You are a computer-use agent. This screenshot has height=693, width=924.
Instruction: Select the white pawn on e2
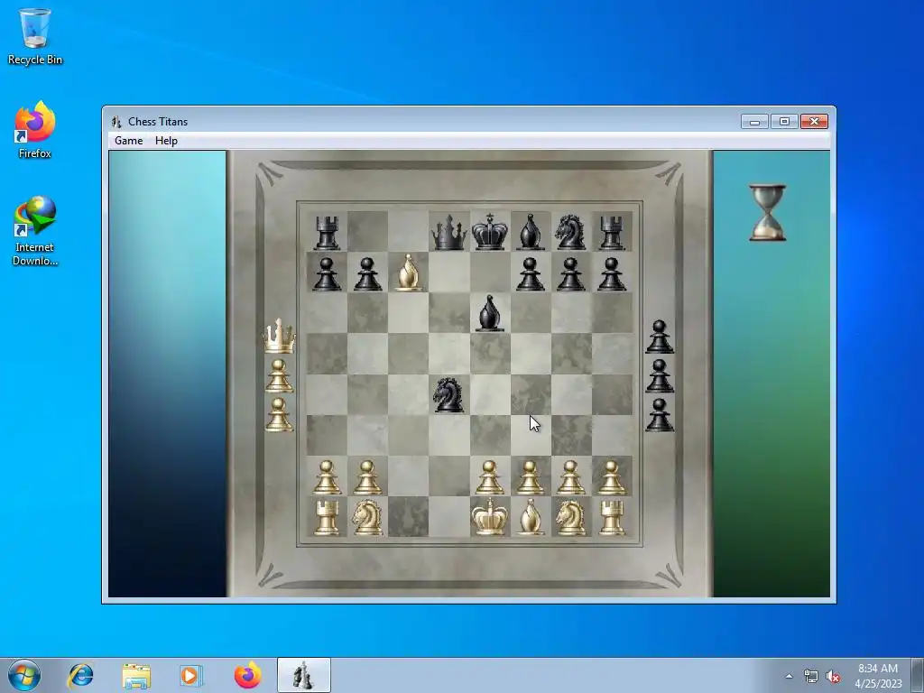click(x=490, y=477)
